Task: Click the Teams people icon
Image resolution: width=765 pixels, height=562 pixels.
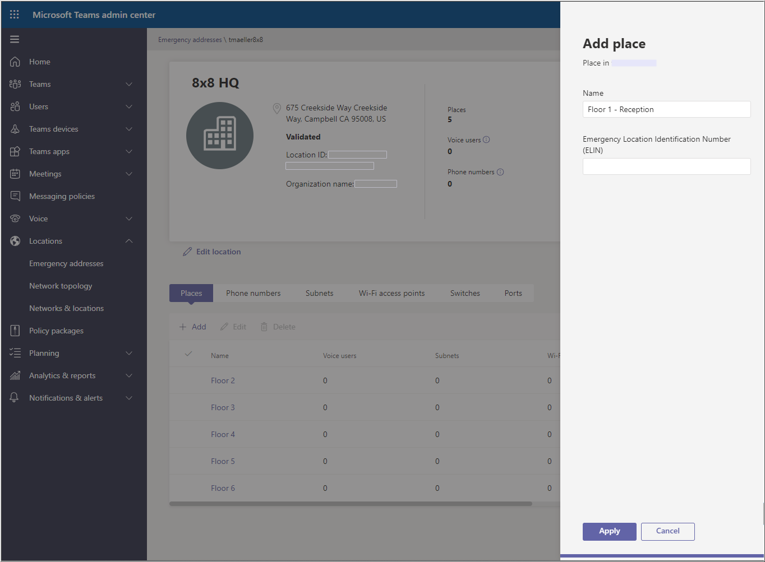Action: pos(15,84)
